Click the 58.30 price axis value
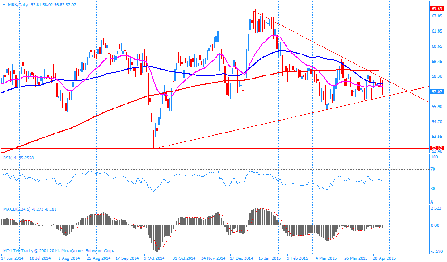 tap(436, 76)
